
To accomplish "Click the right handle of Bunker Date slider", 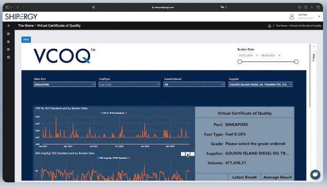I will point(296,62).
